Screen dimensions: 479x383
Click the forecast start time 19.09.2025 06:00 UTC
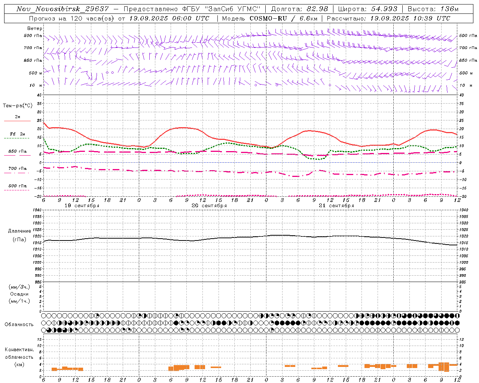click(169, 18)
